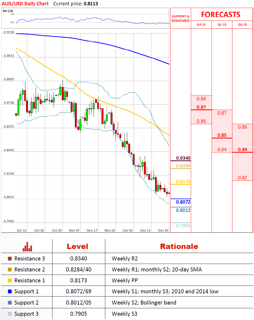Click the Resistance 1 row label
Viewport: 254px width, 320px height.
tap(30, 281)
